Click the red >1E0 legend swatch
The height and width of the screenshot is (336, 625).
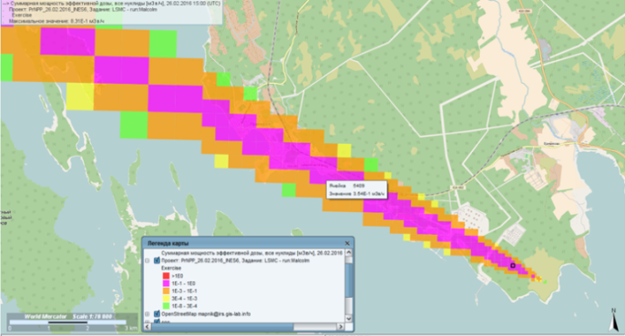pyautogui.click(x=166, y=275)
